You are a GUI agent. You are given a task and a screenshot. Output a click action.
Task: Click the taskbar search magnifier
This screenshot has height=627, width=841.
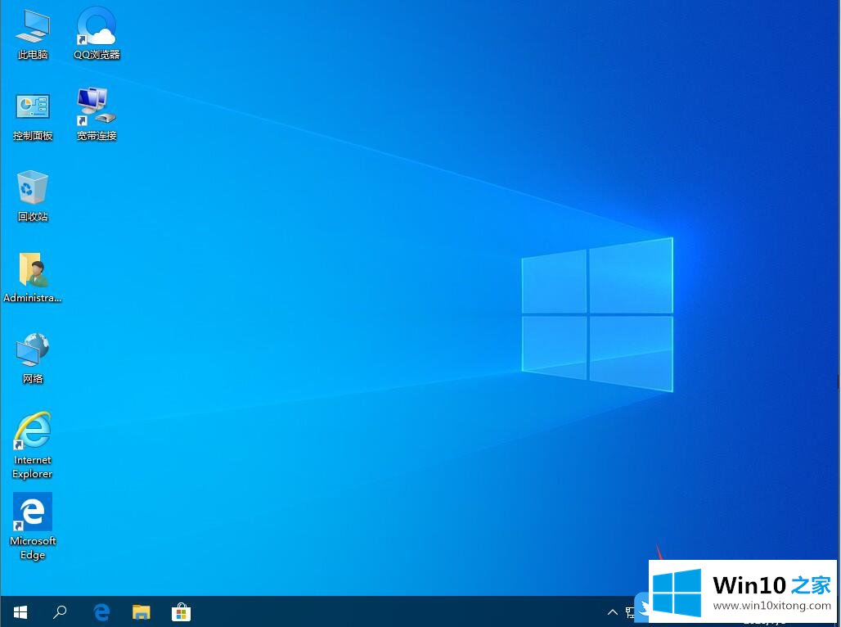coord(60,611)
